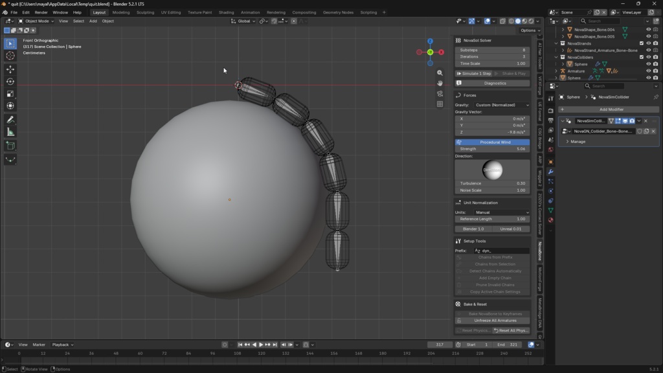
Task: Select the Rotate tool
Action: (10, 82)
